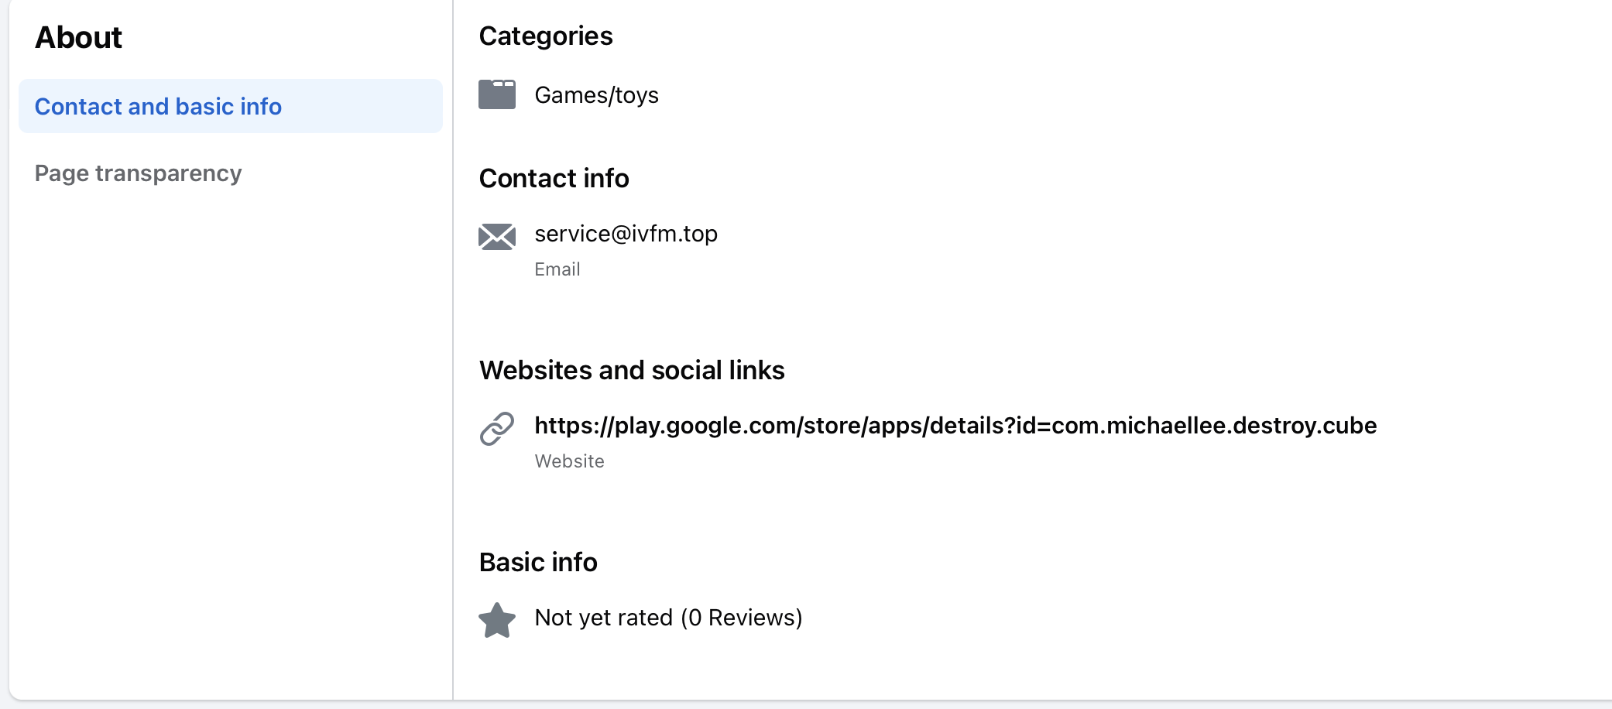Click the 0 Reviews count text
The width and height of the screenshot is (1612, 709).
pos(742,618)
